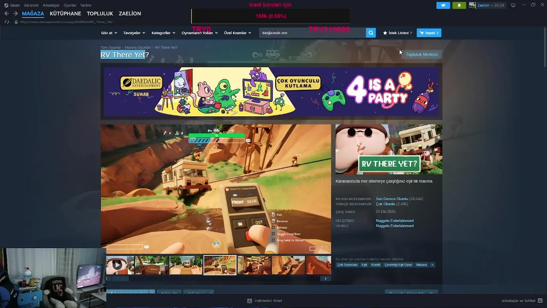Click the RV There Yet? page title
This screenshot has width=547, height=308.
point(125,55)
